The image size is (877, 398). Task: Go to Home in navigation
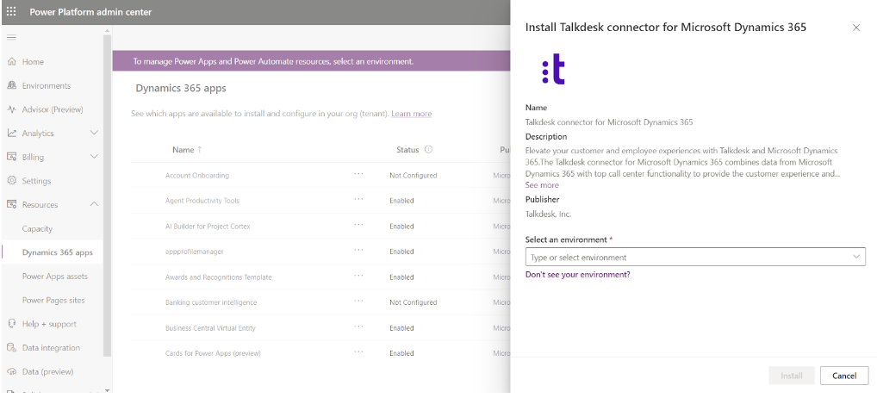tap(33, 61)
